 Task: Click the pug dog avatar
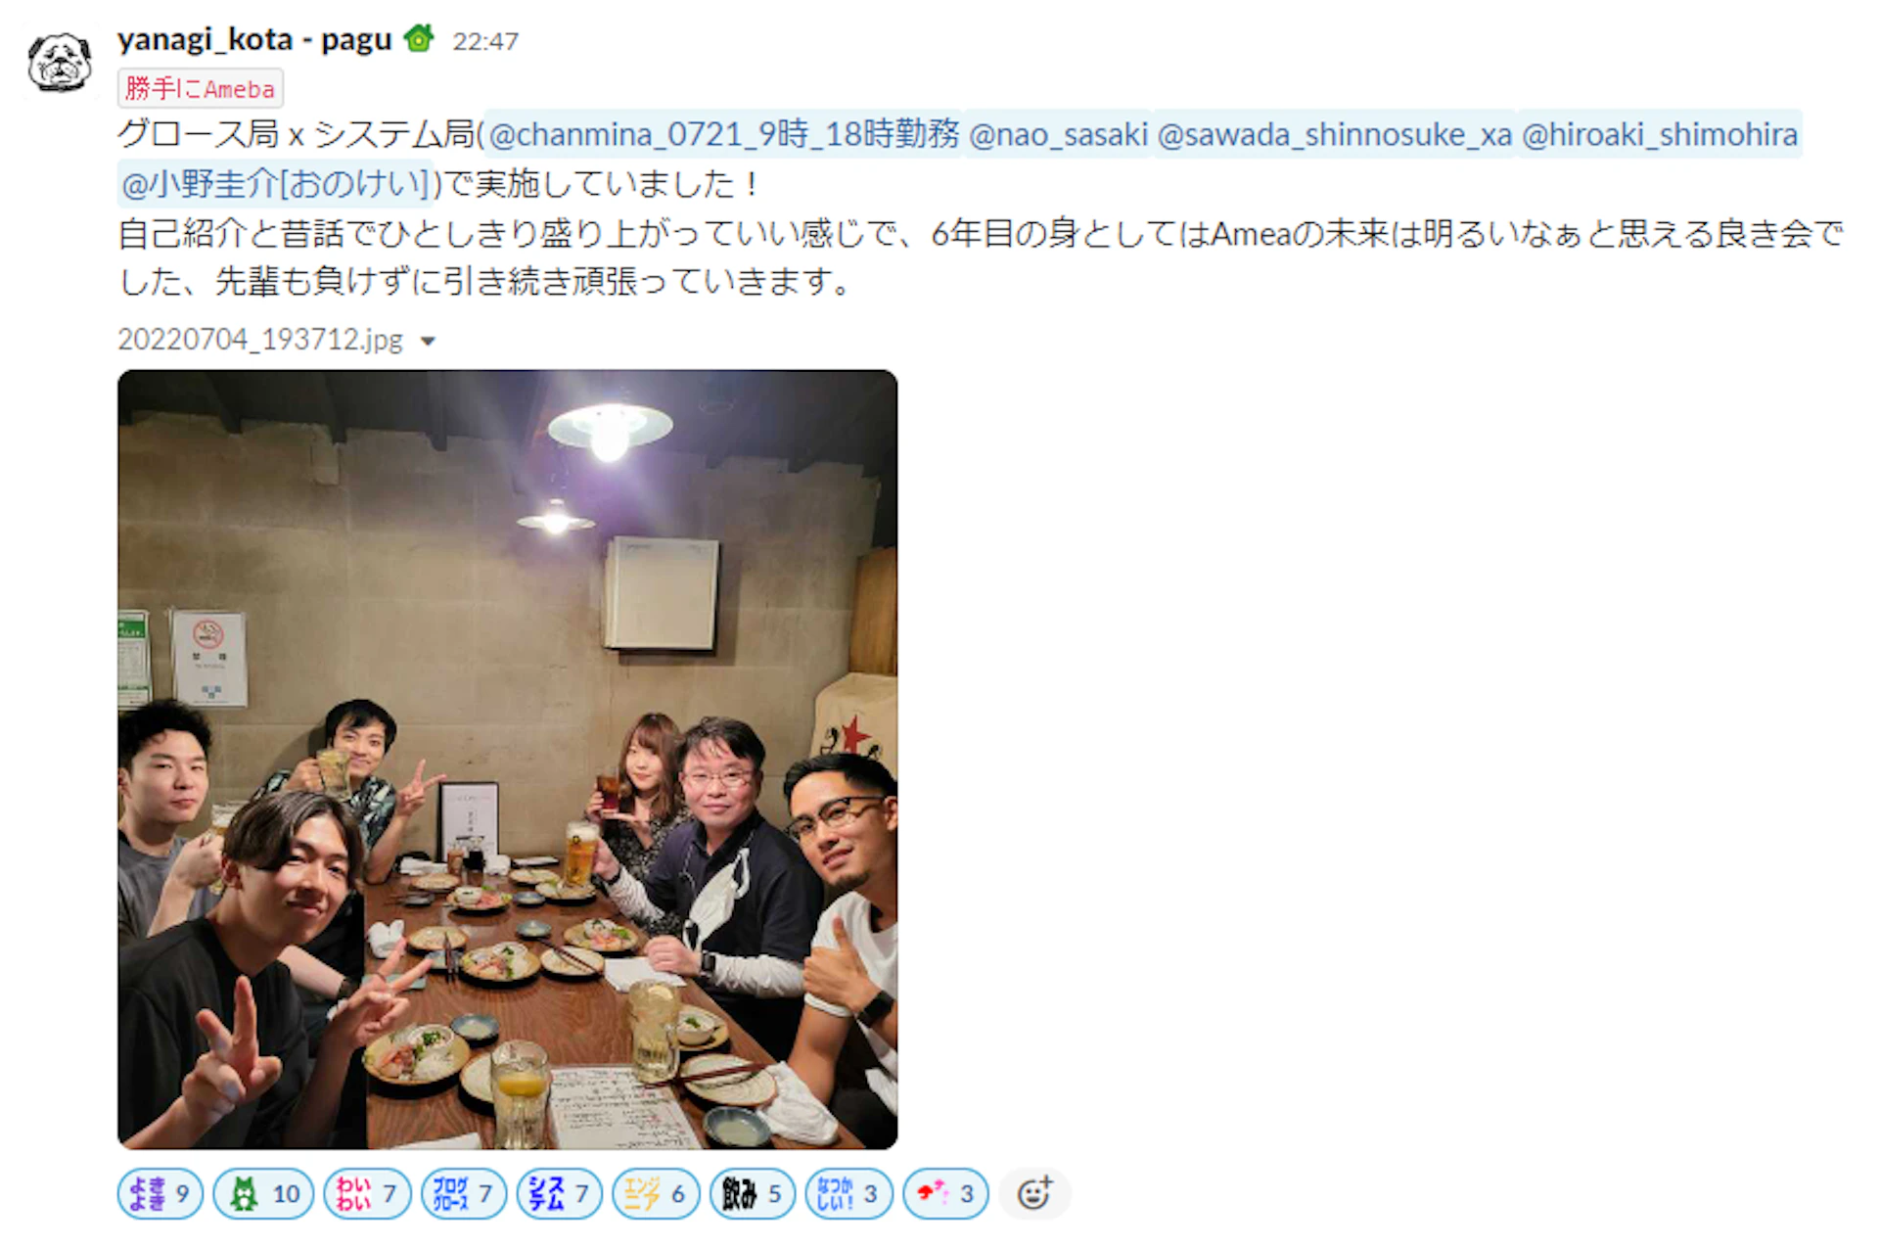tap(60, 62)
